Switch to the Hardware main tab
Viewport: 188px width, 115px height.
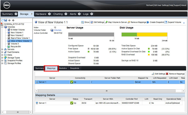point(41,14)
